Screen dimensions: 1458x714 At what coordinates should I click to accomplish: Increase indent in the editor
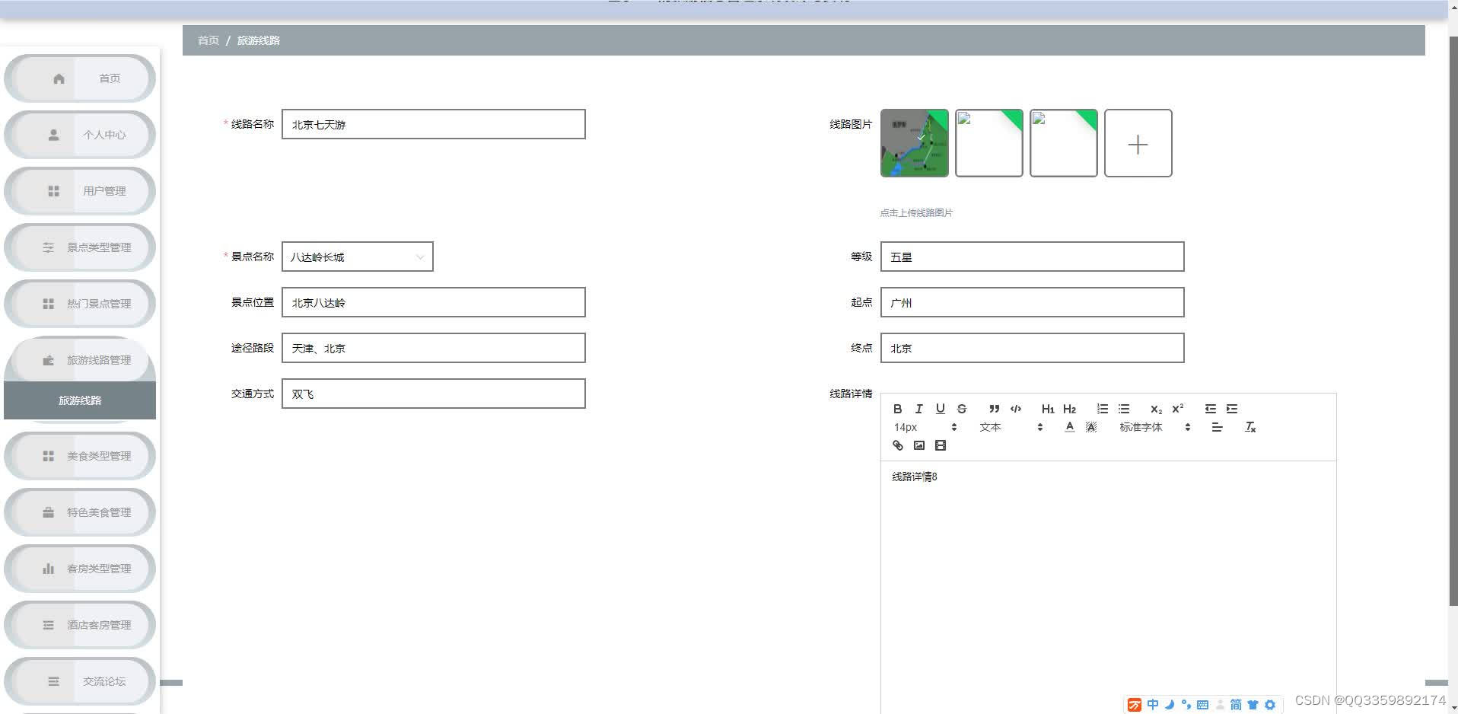click(1232, 409)
